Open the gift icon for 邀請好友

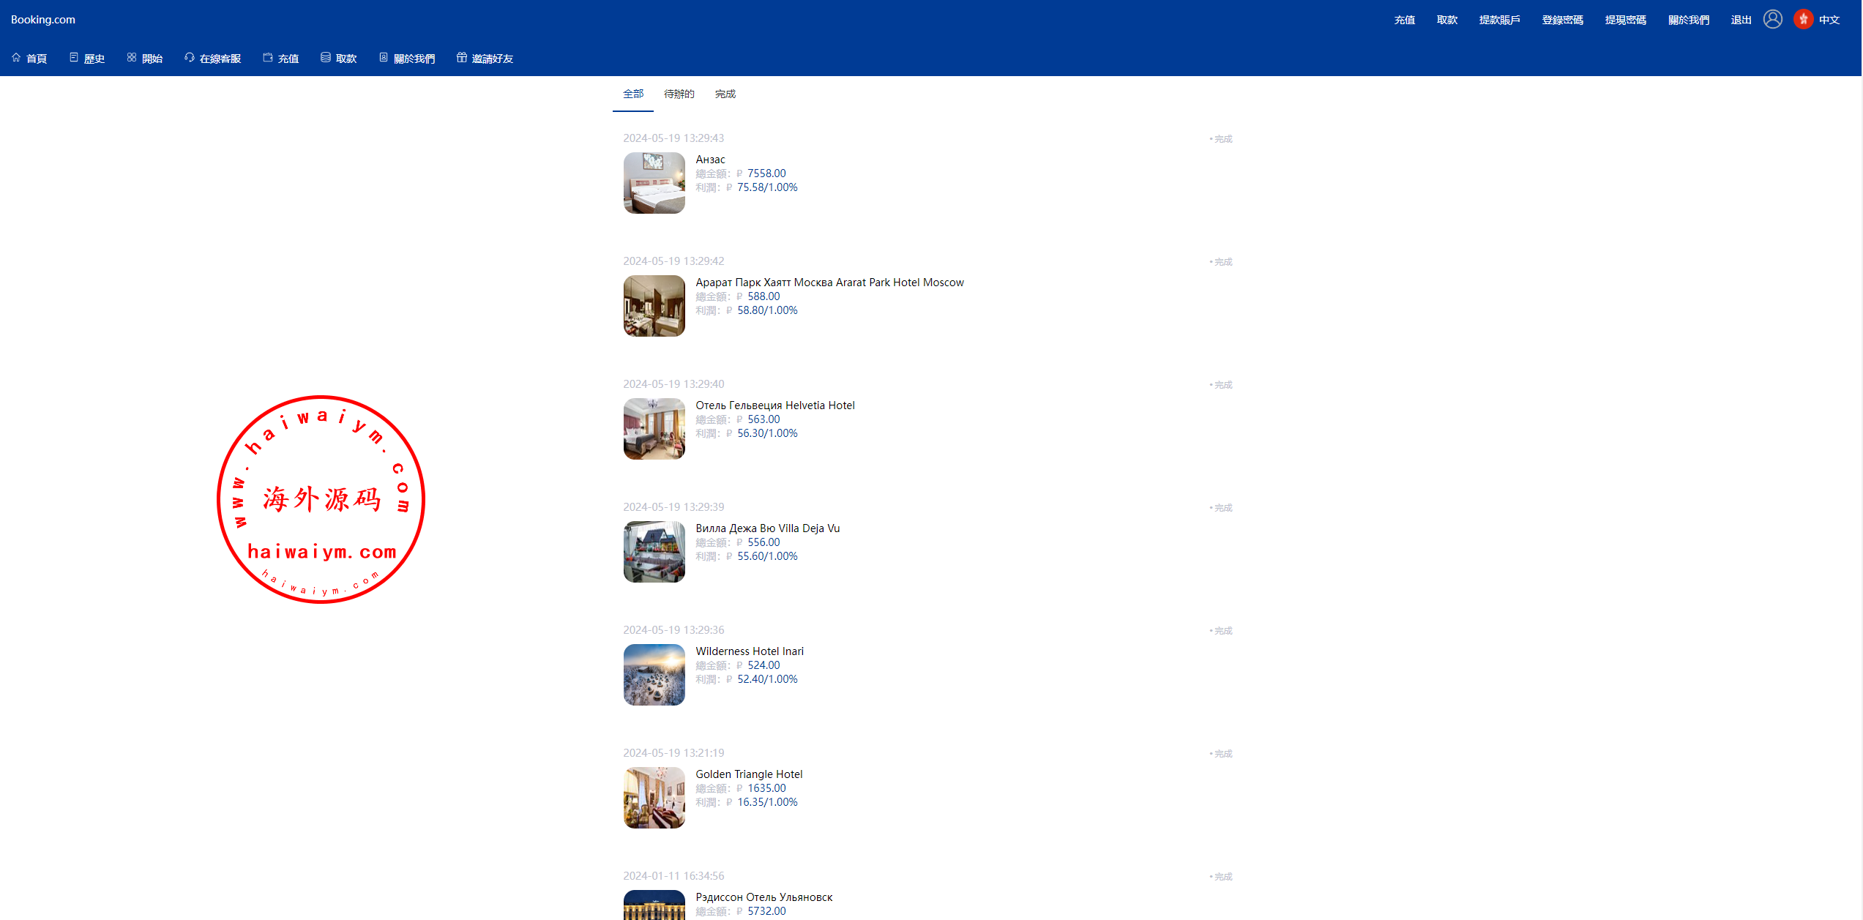pos(462,57)
